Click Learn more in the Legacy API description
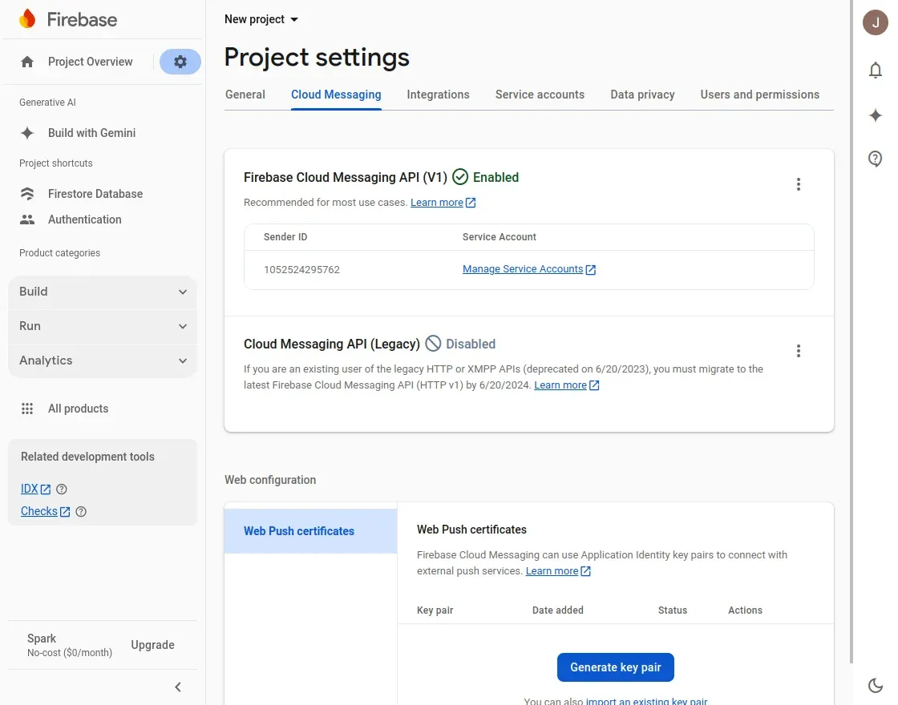 (560, 385)
